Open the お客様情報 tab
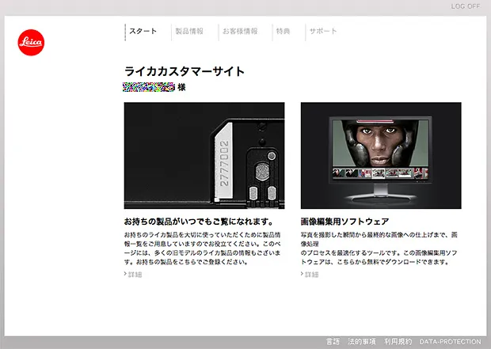This screenshot has height=349, width=491. [x=240, y=32]
